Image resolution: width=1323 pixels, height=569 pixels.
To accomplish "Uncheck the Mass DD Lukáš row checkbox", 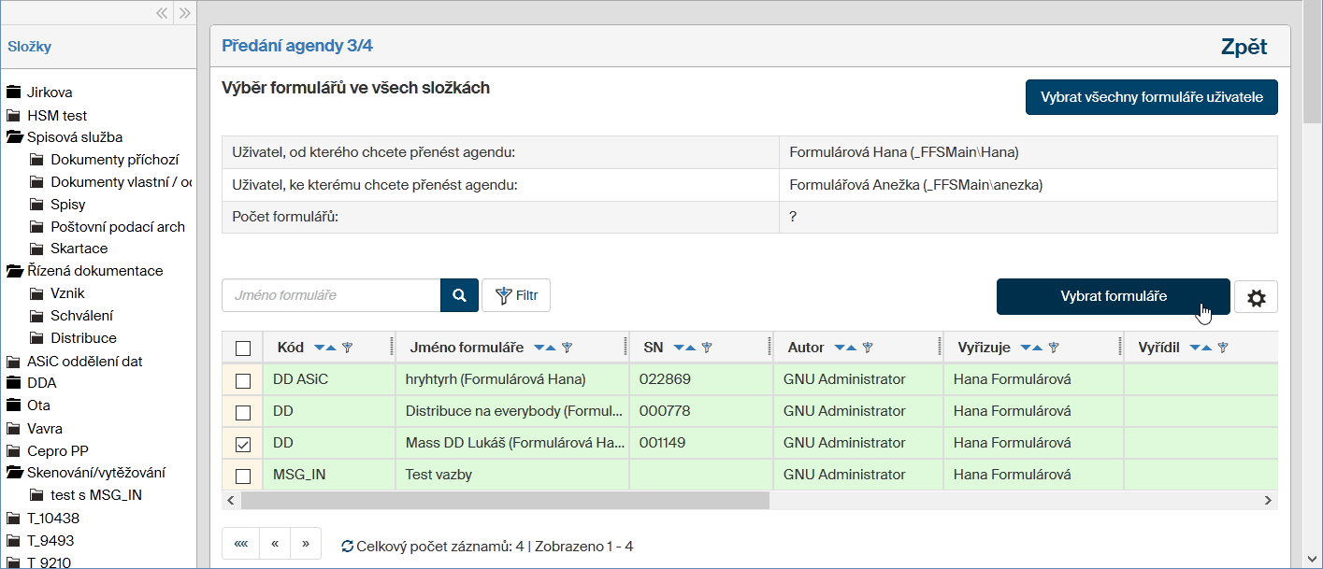I will (243, 444).
